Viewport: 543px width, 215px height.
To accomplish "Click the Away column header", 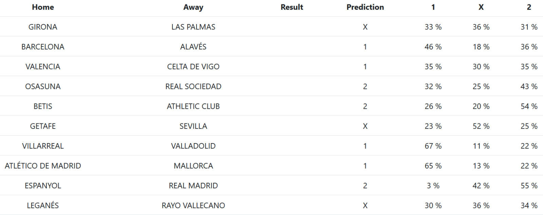I will tap(193, 7).
